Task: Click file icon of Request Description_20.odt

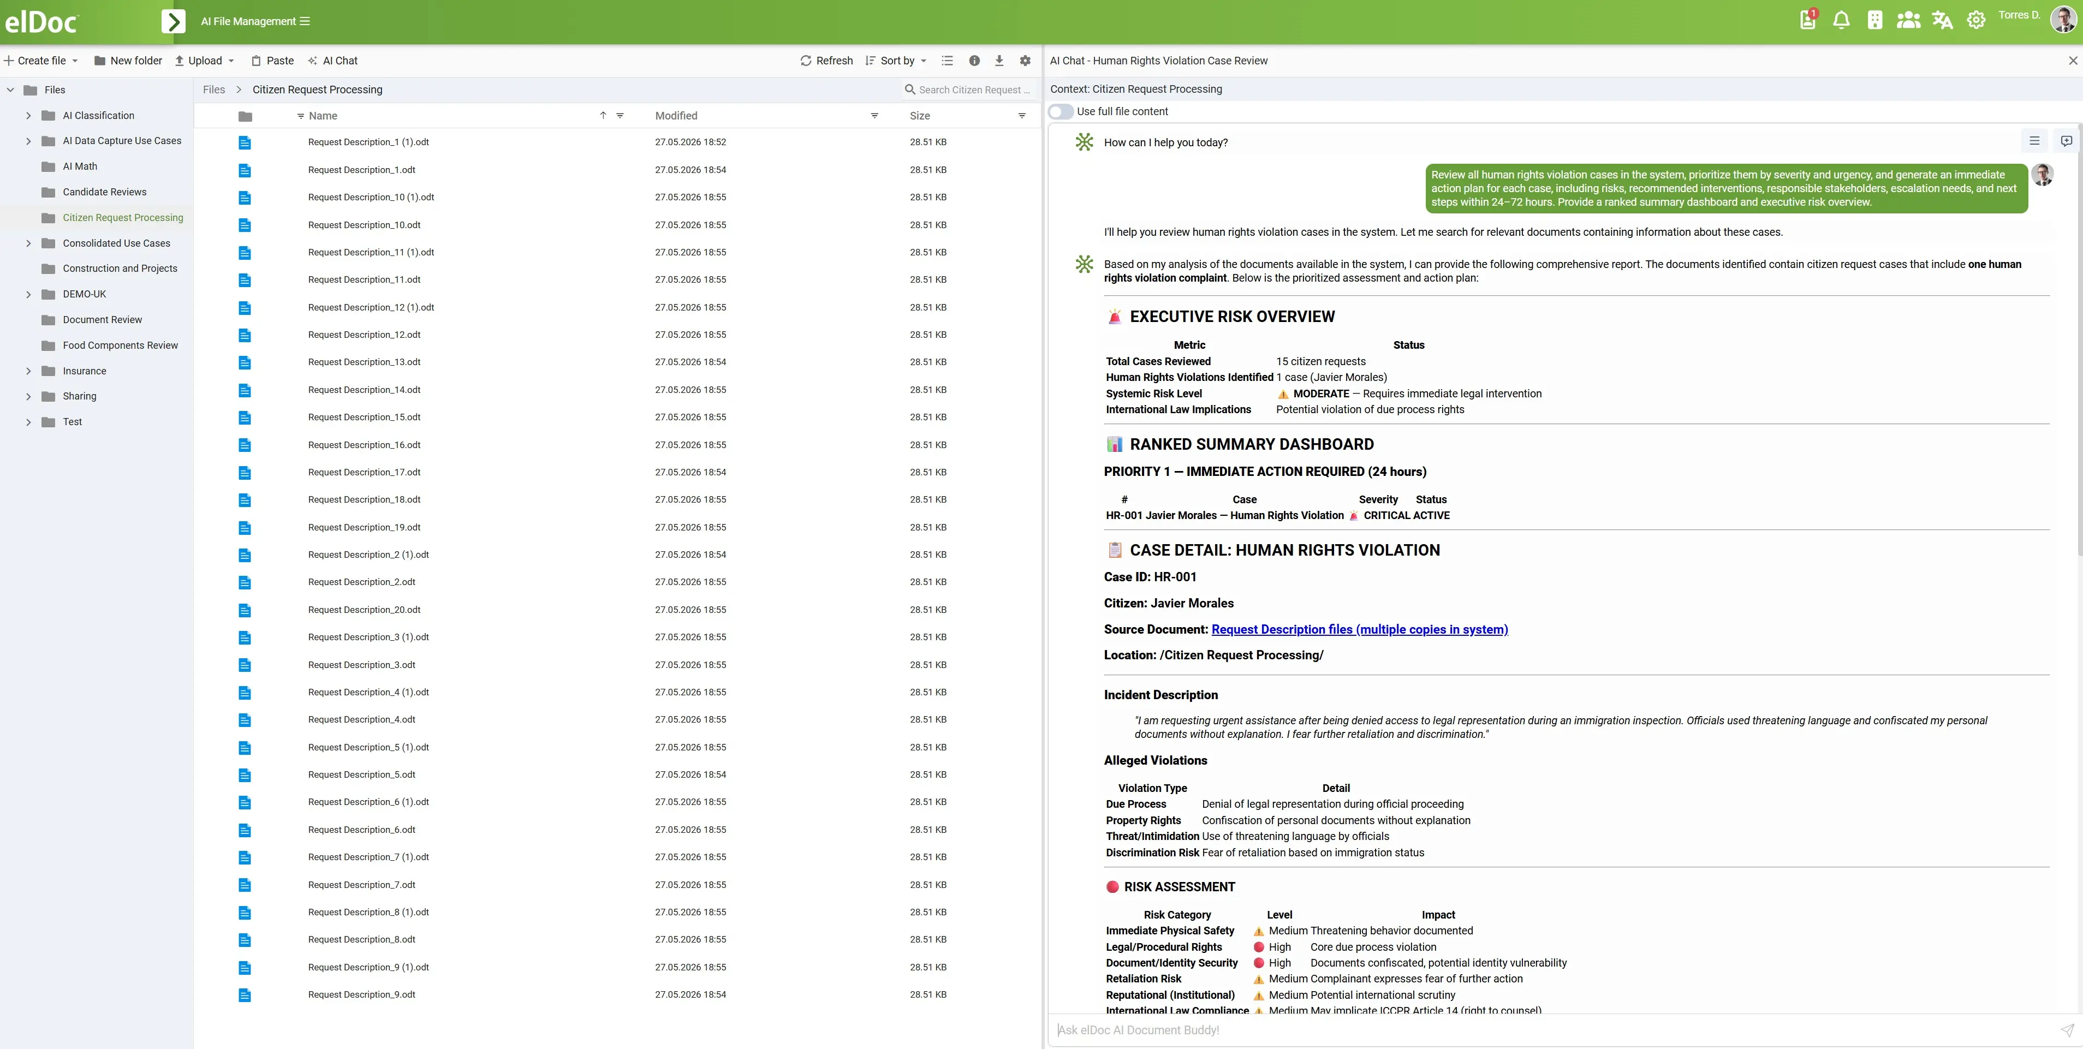Action: click(x=245, y=610)
